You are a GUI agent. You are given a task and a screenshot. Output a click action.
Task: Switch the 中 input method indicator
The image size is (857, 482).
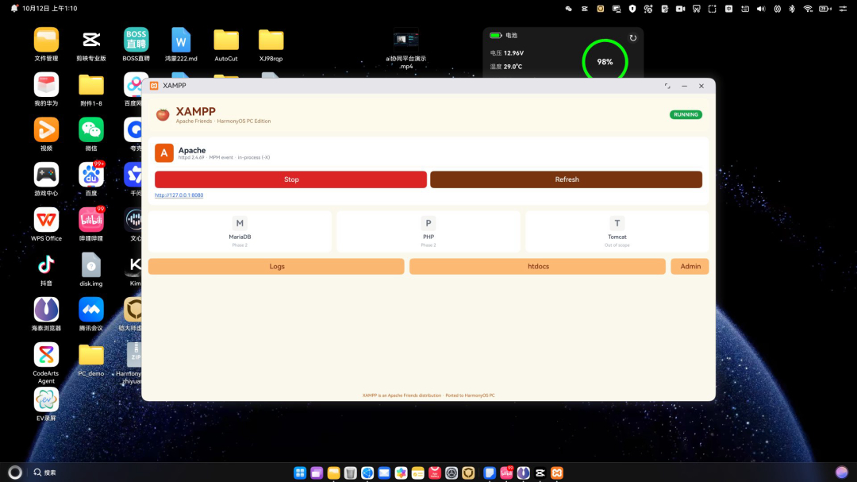point(728,9)
